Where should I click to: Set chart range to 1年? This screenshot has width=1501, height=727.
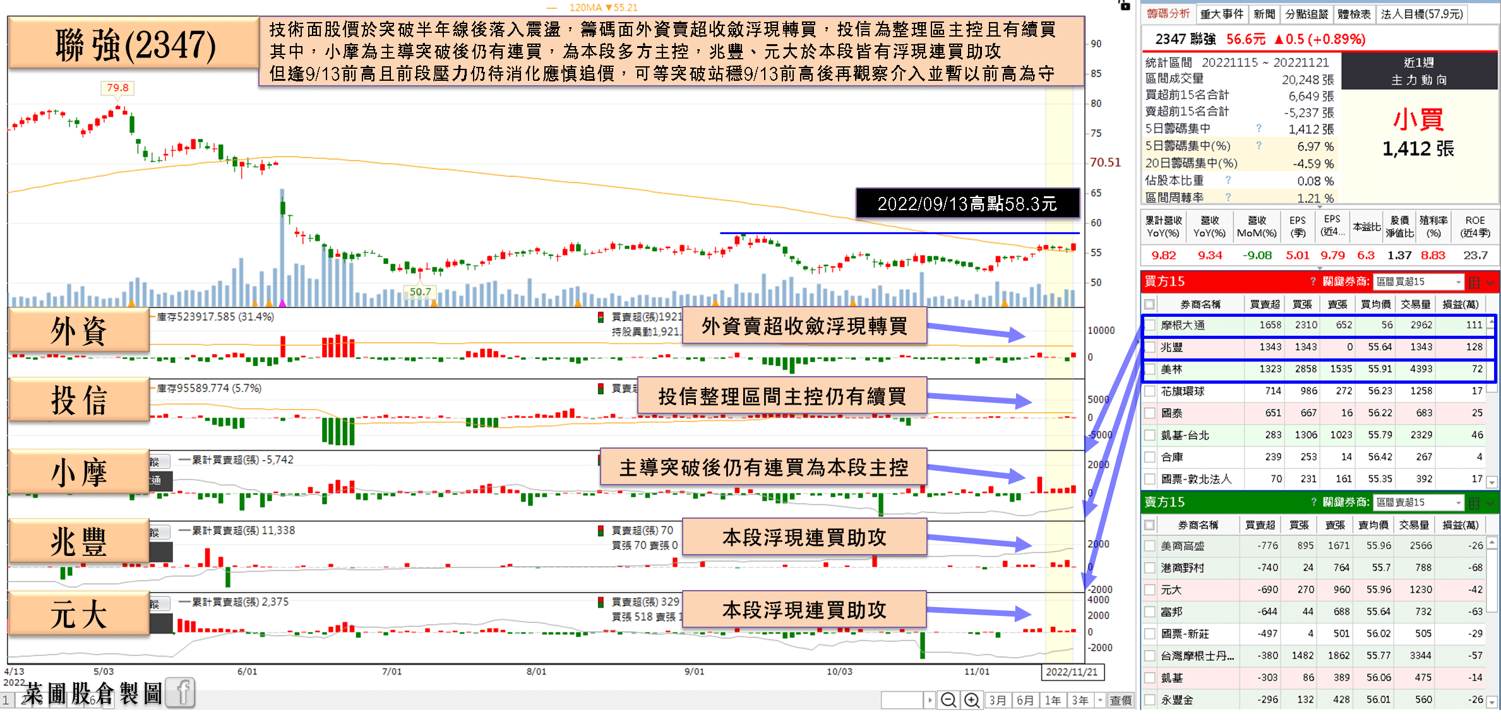[1053, 700]
